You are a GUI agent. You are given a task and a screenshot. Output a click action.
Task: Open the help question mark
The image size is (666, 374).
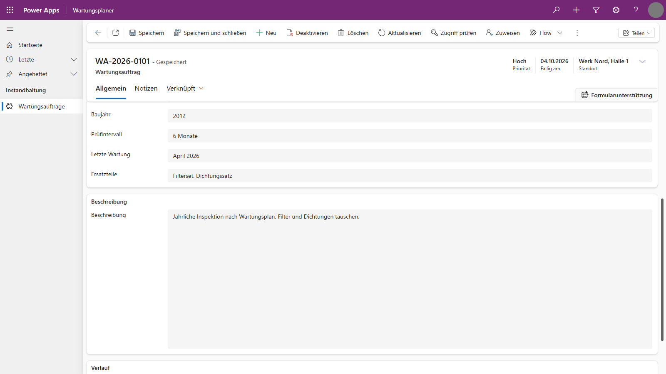click(636, 10)
